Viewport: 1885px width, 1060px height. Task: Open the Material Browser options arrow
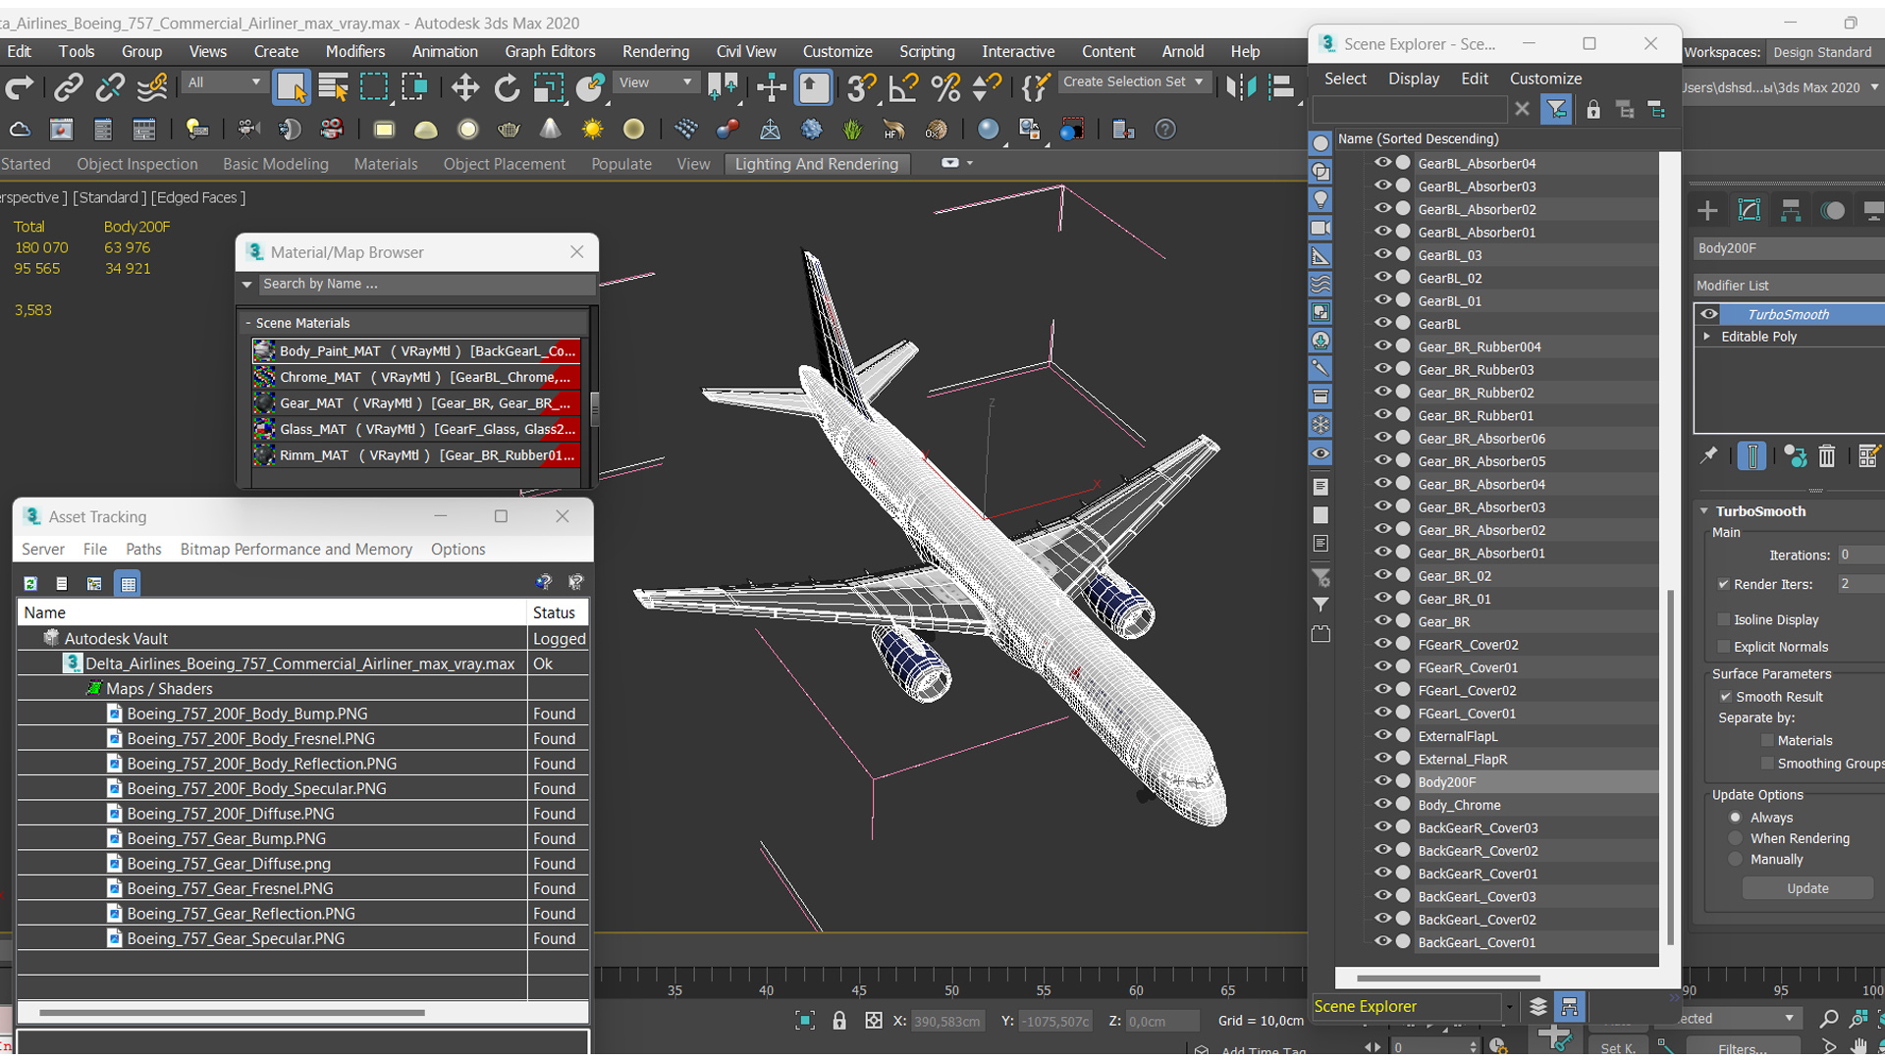[247, 284]
